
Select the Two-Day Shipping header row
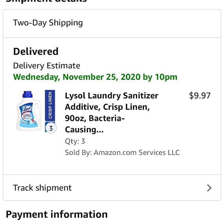click(x=112, y=24)
